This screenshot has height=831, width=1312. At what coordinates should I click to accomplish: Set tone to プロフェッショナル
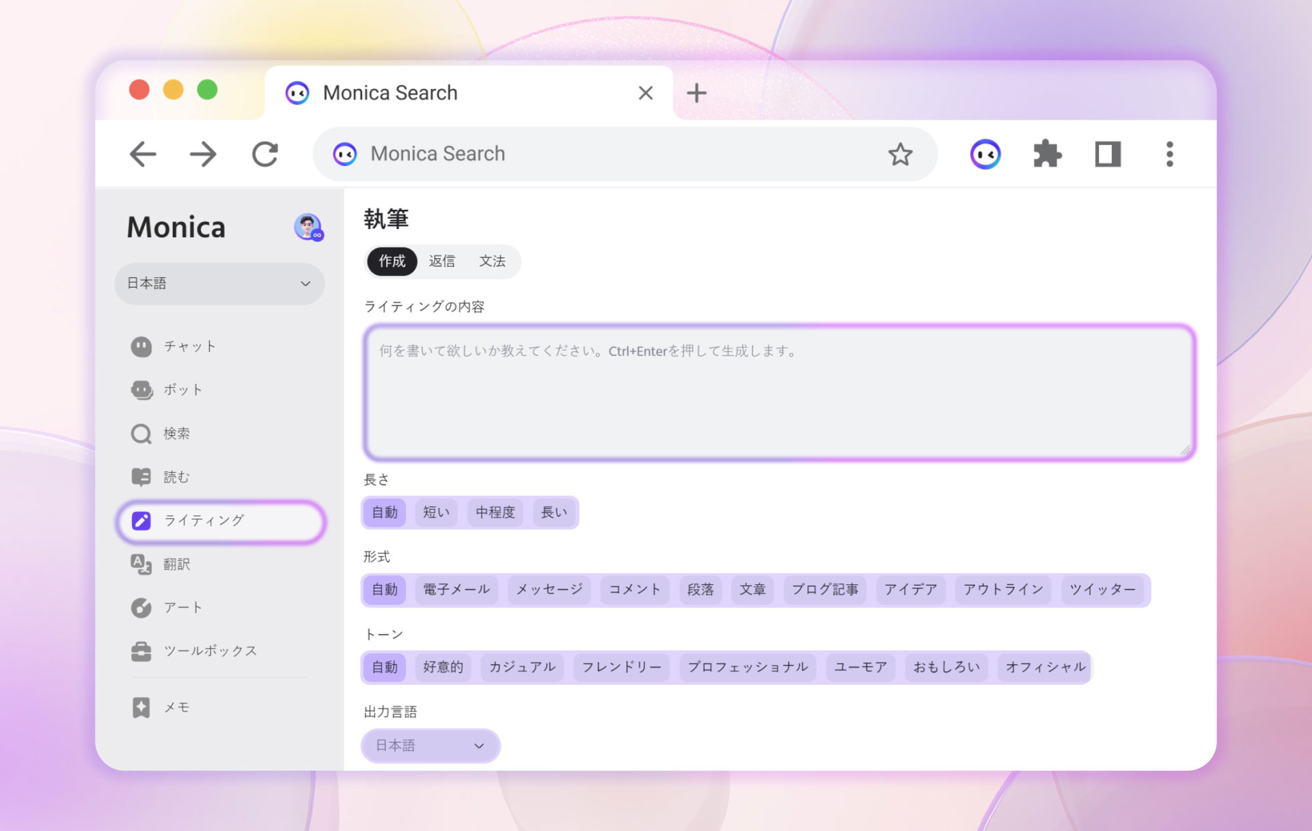click(x=748, y=667)
